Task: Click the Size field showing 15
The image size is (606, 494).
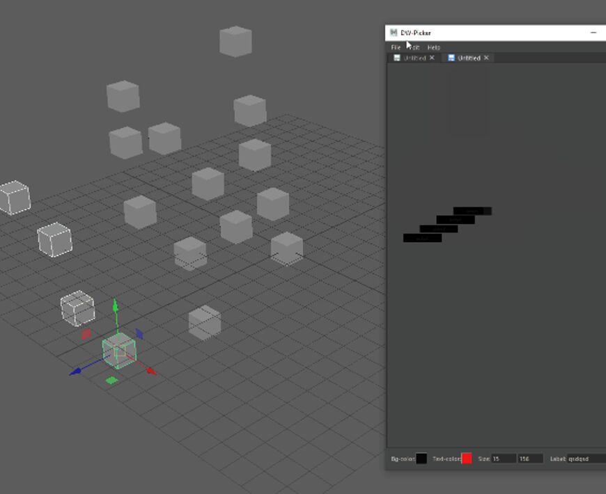Action: click(x=504, y=459)
